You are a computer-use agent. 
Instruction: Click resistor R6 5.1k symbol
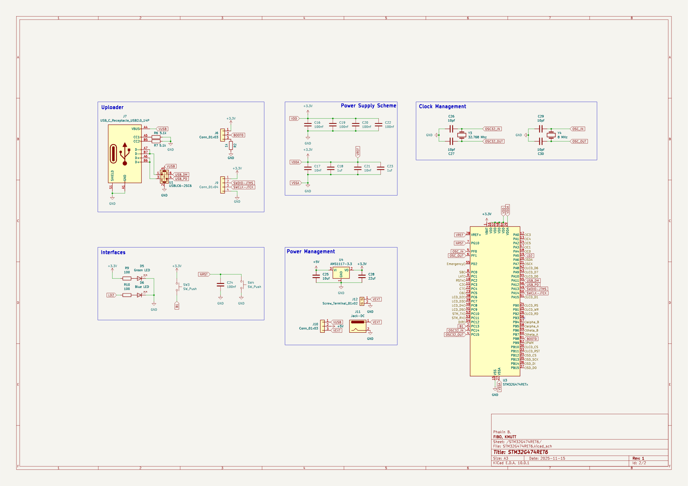click(x=156, y=137)
